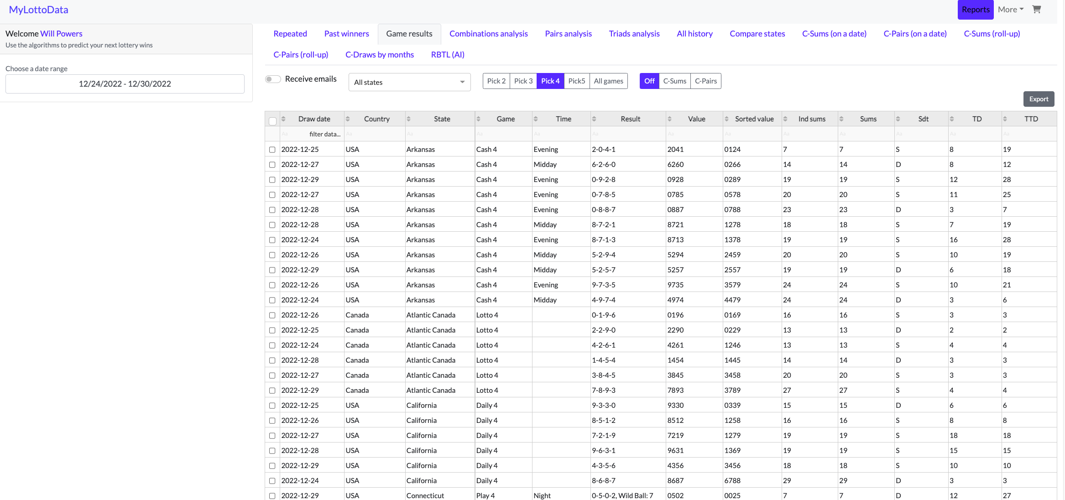Check Connecticut Play 4 Night row
This screenshot has height=500, width=1065.
click(272, 496)
